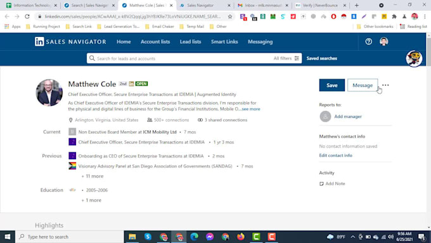Image resolution: width=431 pixels, height=243 pixels.
Task: Click the OPEN profile badge
Action: (x=141, y=84)
